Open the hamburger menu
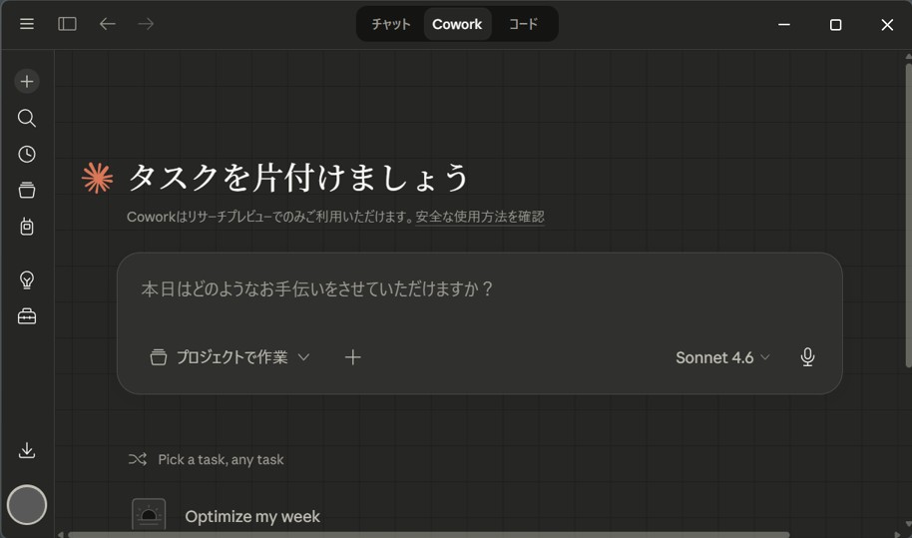912x538 pixels. [x=27, y=24]
